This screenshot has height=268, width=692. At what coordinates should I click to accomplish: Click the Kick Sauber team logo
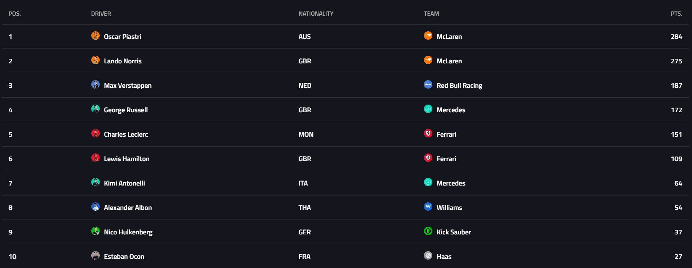pyautogui.click(x=428, y=231)
